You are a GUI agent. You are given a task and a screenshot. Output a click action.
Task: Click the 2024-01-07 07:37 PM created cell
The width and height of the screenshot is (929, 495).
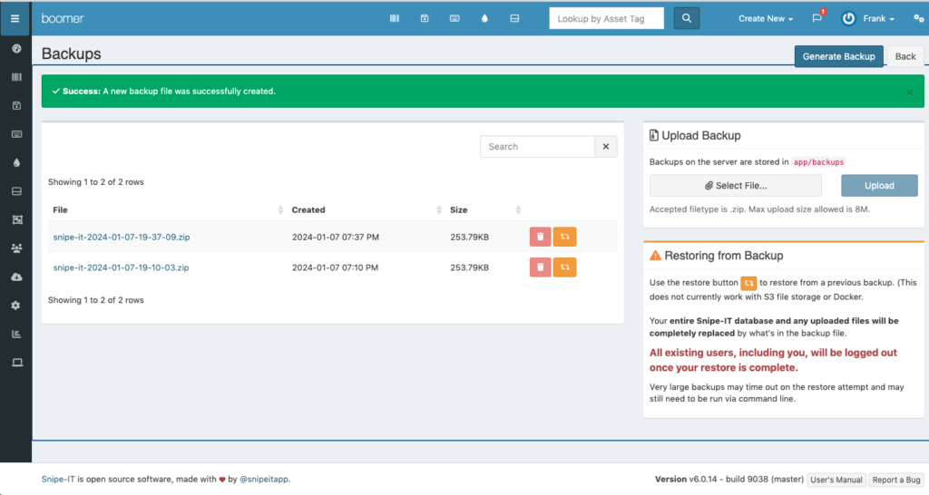[336, 237]
